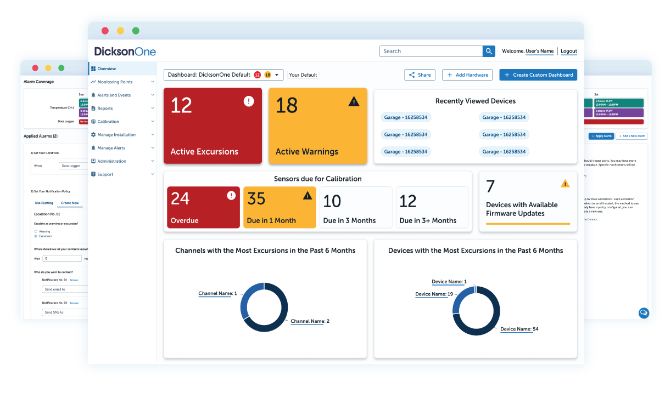Select the Warning radio button

36,231
